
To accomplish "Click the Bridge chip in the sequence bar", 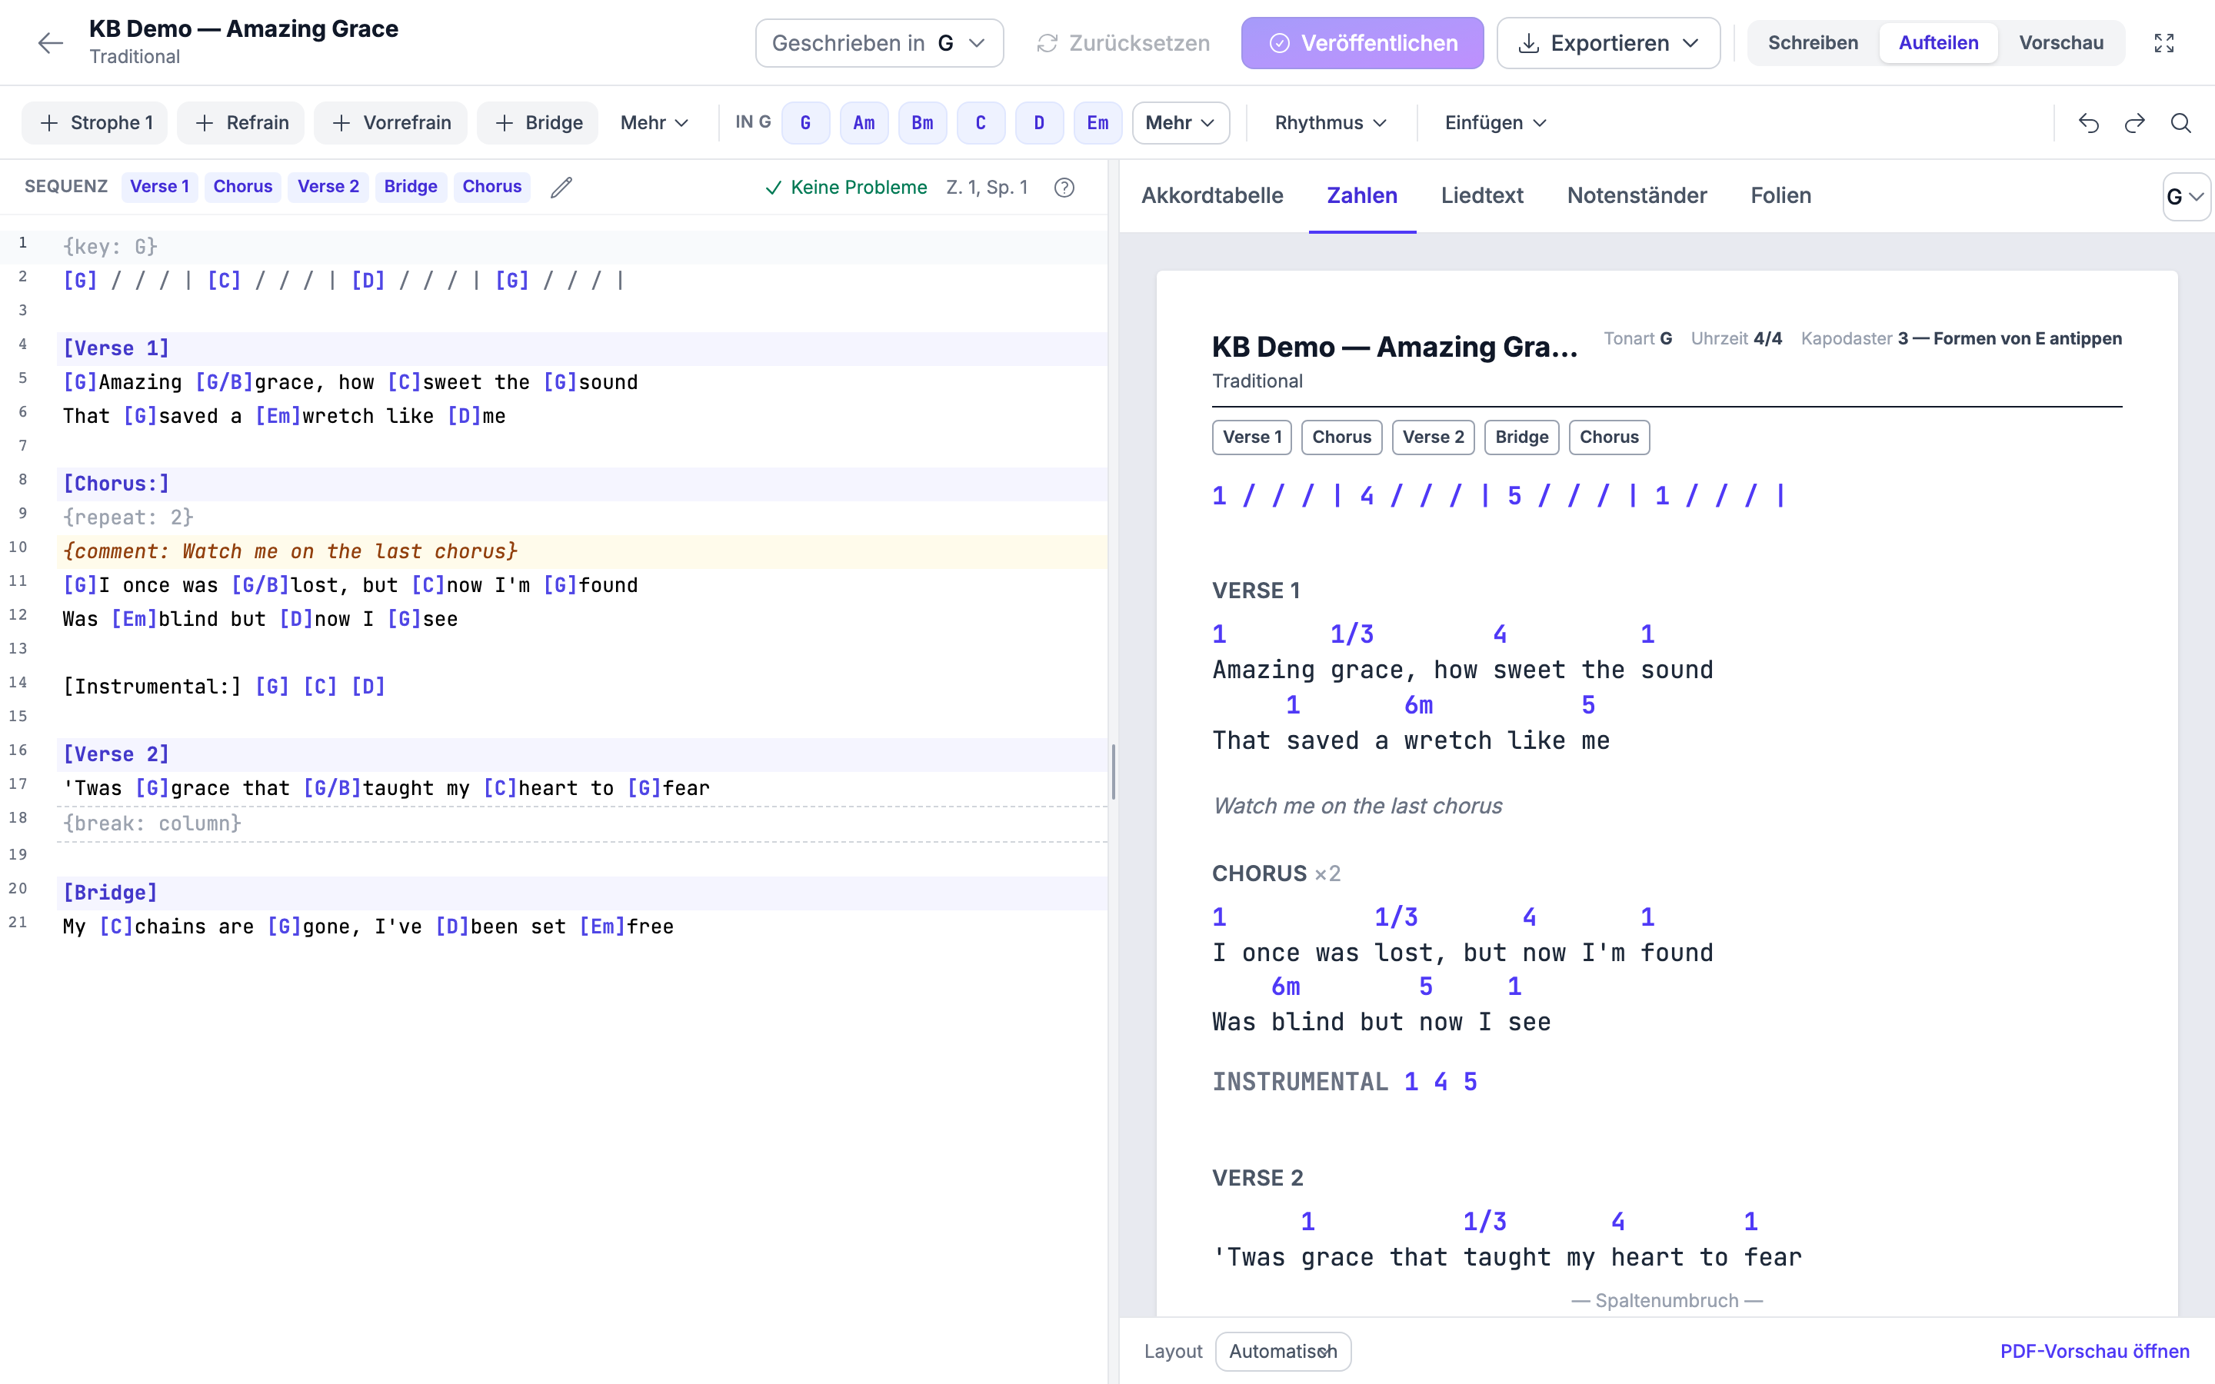I will tap(410, 187).
